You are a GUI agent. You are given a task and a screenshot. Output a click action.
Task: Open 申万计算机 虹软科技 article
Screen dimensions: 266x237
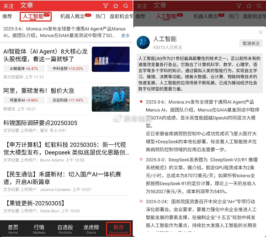(66, 148)
